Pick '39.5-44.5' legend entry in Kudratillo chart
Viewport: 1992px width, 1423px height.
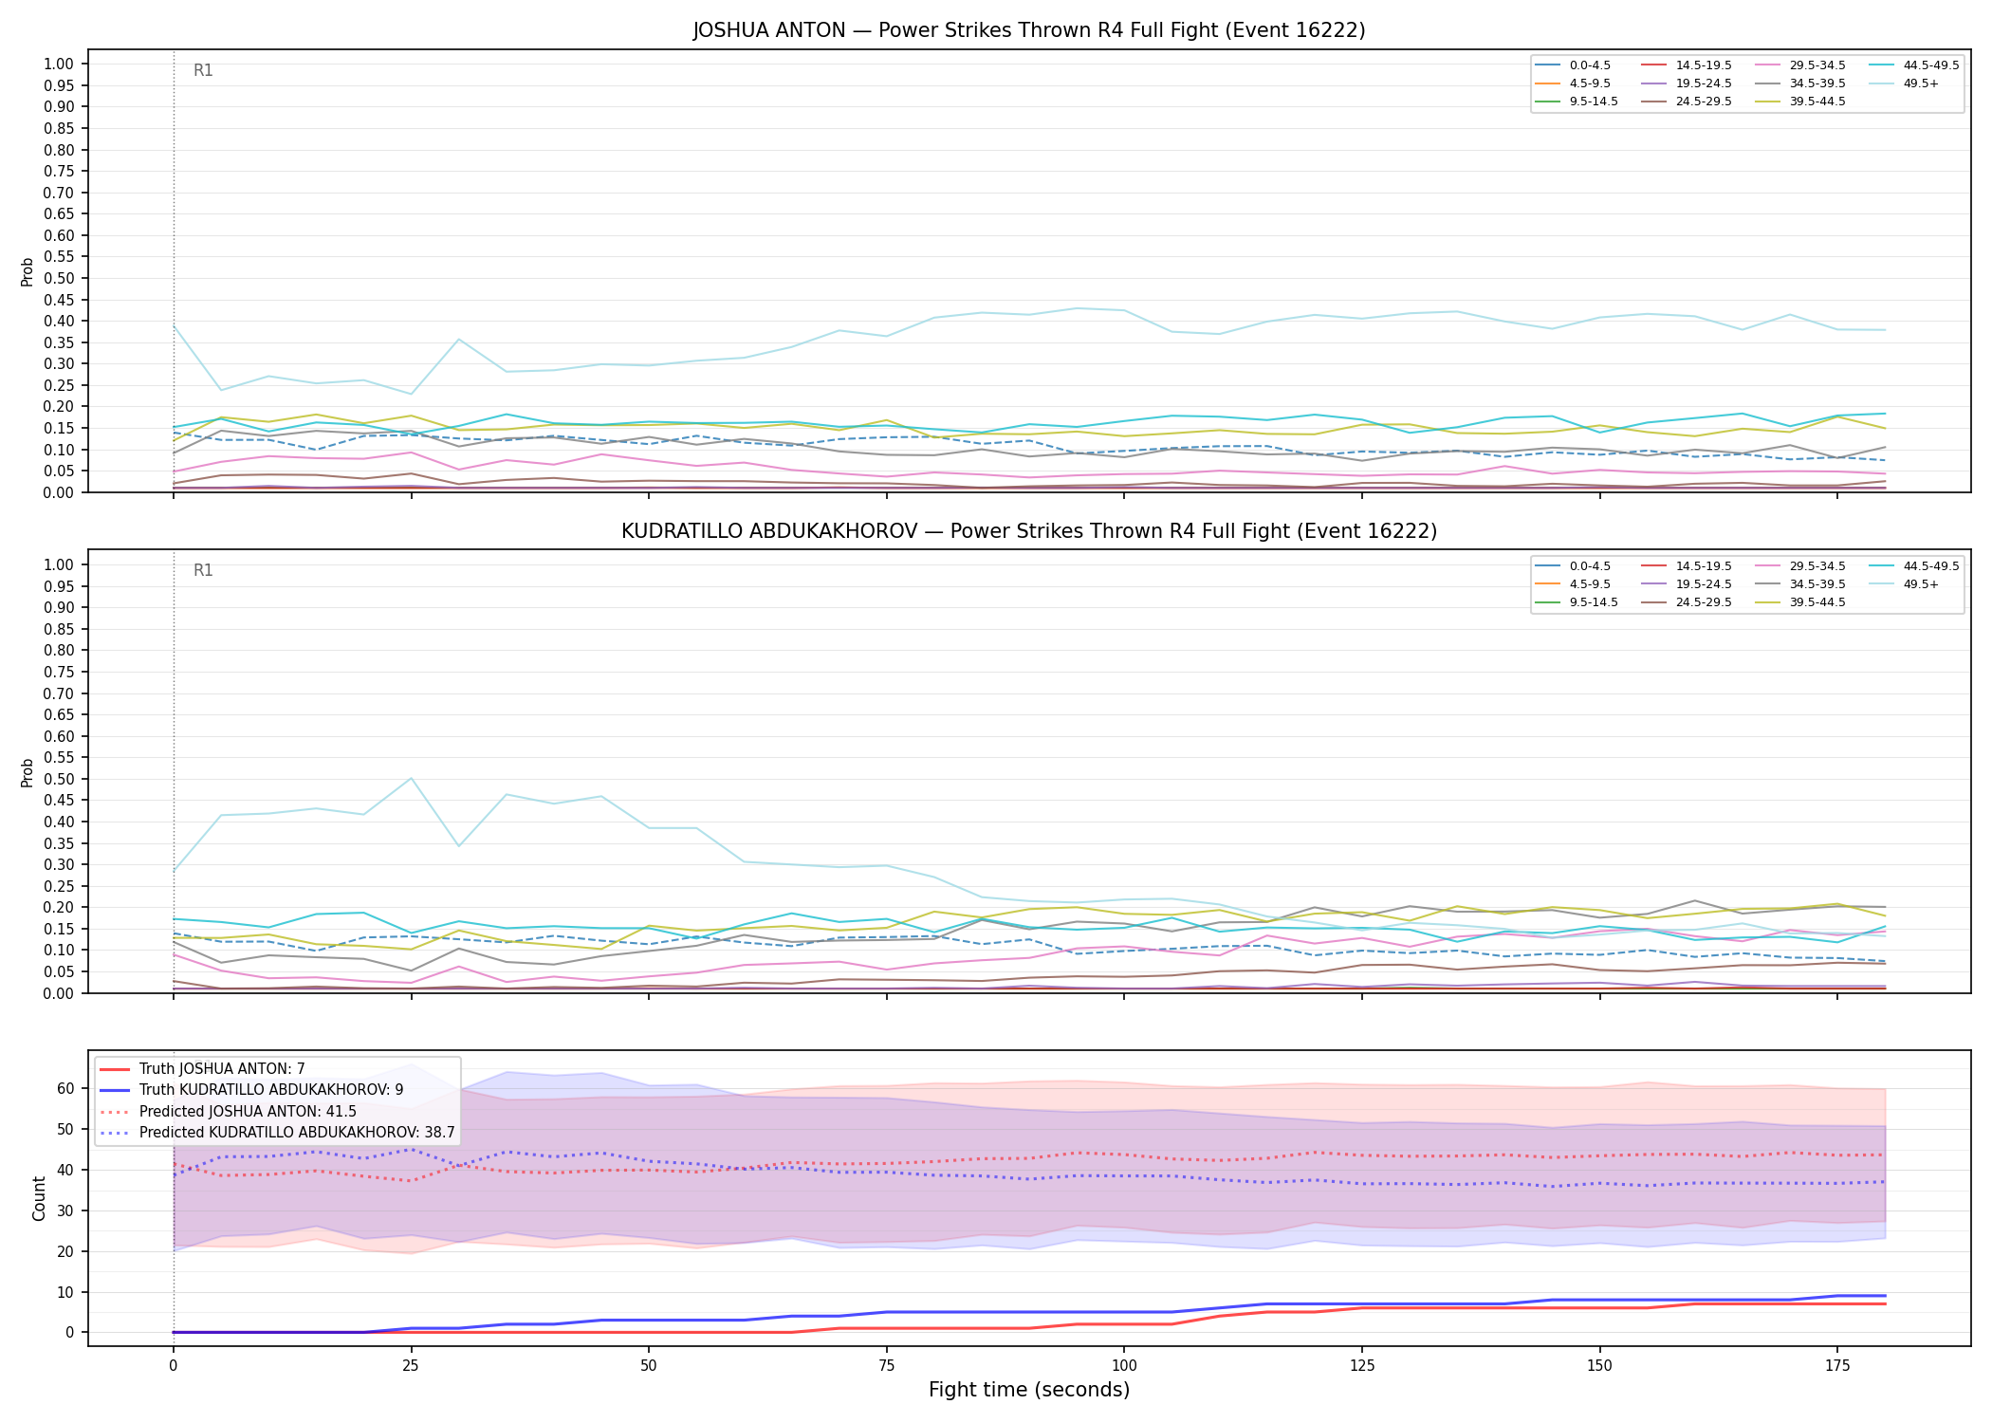coord(1801,602)
